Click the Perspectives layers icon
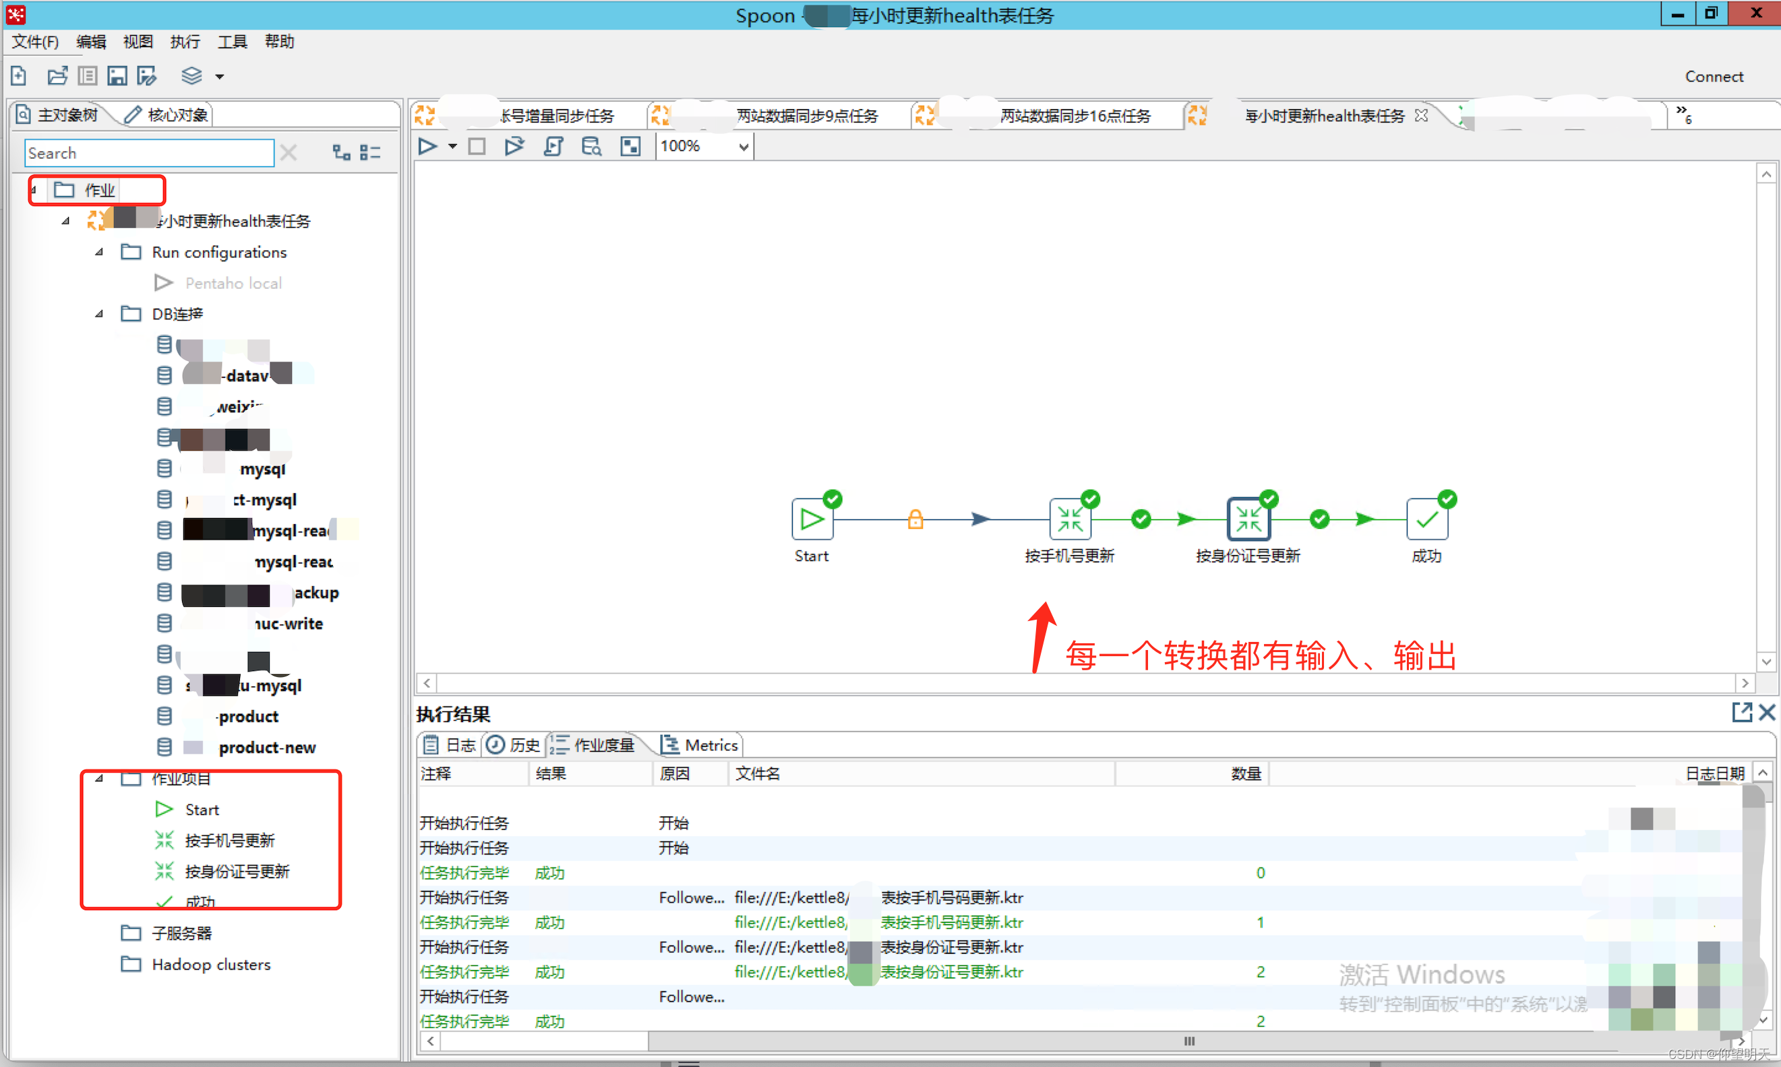 191,75
